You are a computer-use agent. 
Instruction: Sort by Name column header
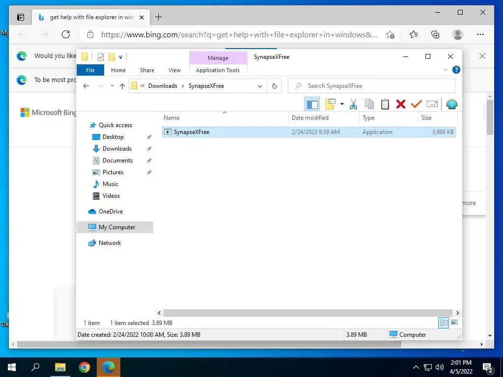[x=224, y=118]
